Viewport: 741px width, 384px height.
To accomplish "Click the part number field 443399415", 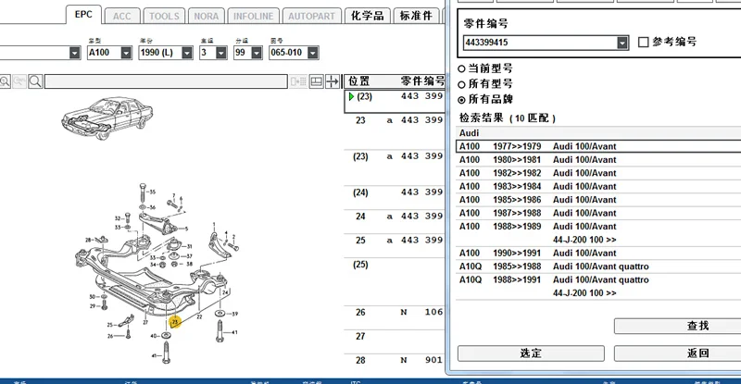I will coord(540,43).
